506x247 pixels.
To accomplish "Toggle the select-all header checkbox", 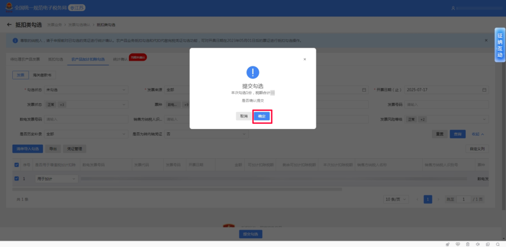I will tap(17, 165).
